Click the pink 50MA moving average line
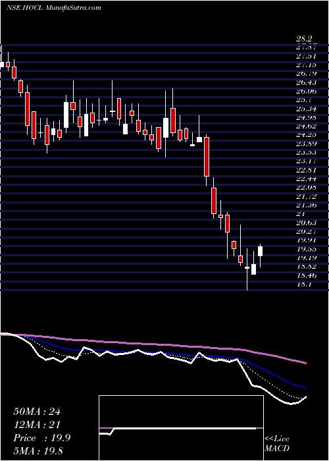This screenshot has height=461, width=329. (x=153, y=344)
